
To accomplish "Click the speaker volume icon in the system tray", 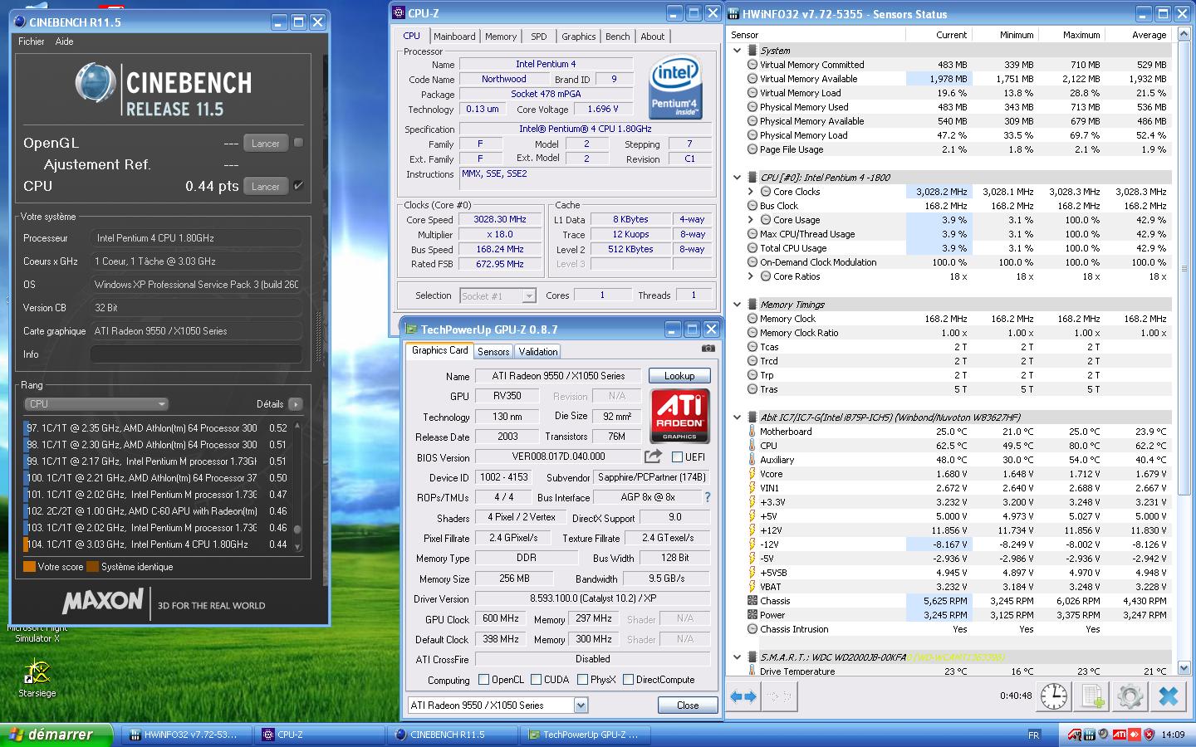I will (x=1104, y=735).
